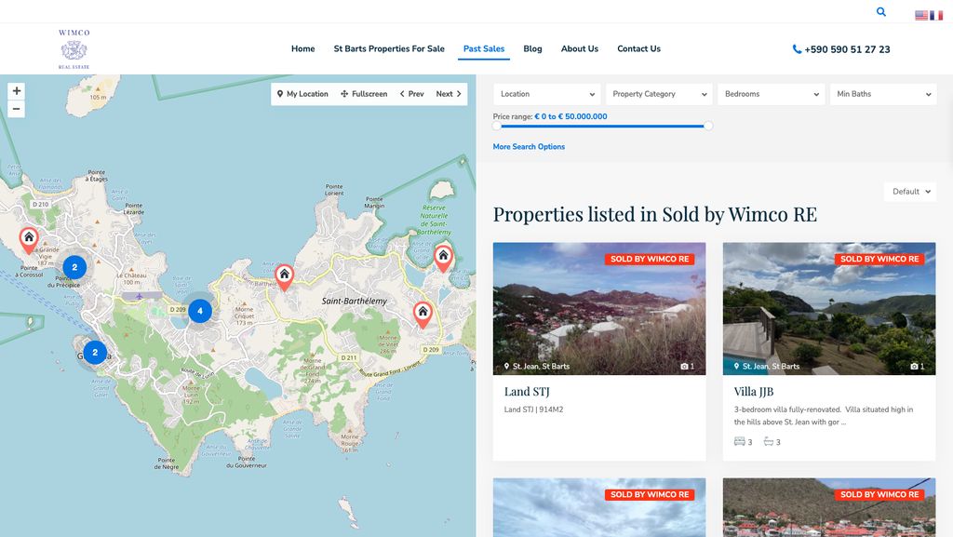Open the About Us menu item
This screenshot has height=537, width=953.
click(579, 48)
